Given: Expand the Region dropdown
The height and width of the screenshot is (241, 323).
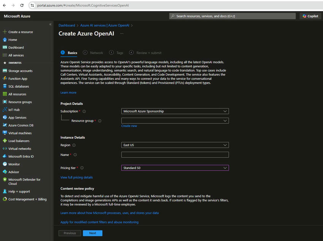Looking at the screenshot, I should click(175, 145).
